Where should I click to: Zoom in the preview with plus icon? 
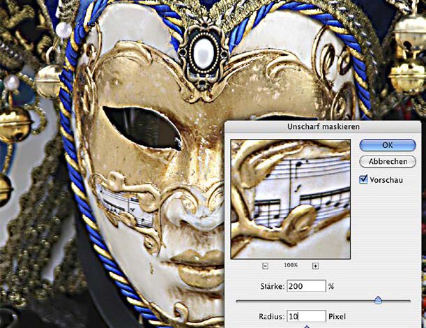click(x=315, y=266)
